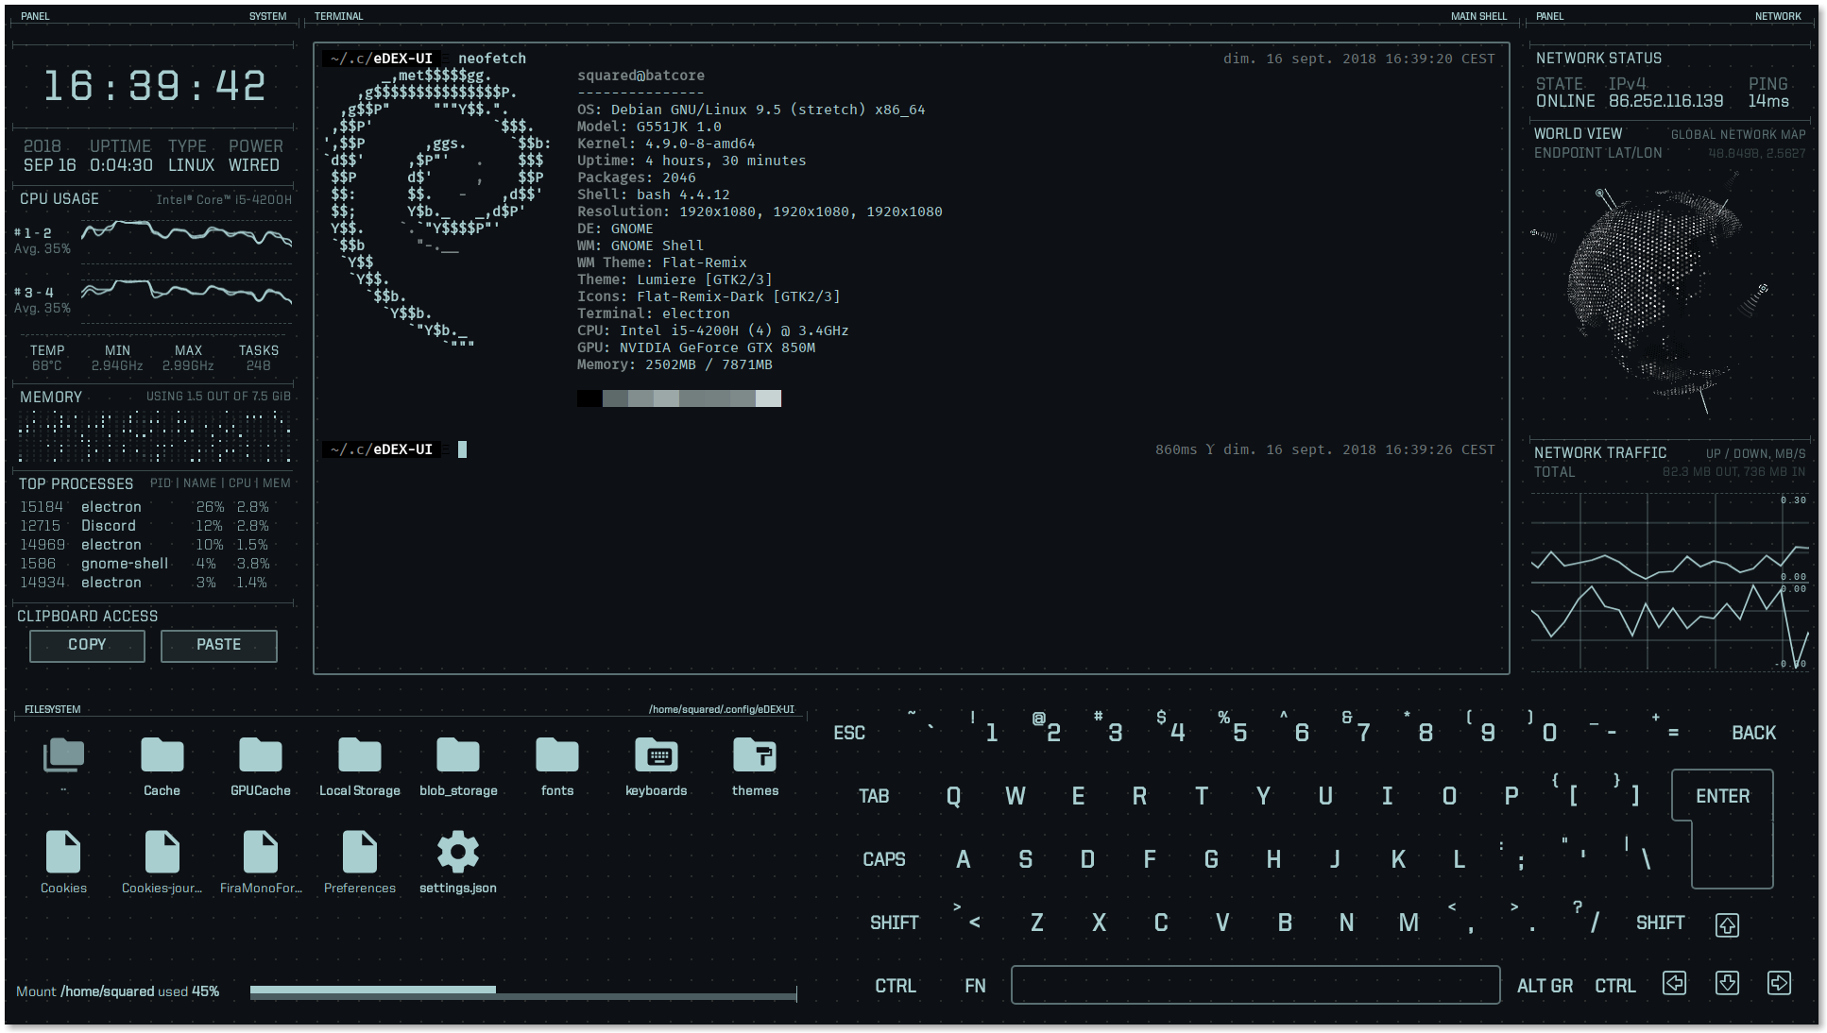
Task: Click the FiraMonoFor... file icon
Action: [x=260, y=853]
